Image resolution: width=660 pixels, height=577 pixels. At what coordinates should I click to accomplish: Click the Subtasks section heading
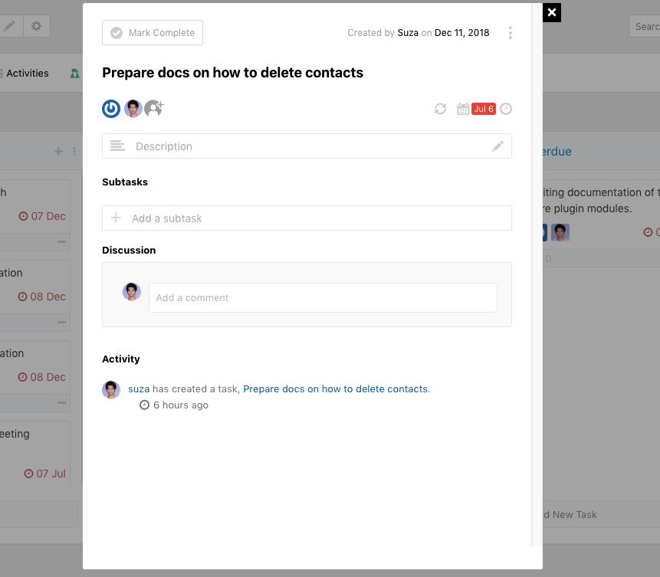tap(125, 182)
